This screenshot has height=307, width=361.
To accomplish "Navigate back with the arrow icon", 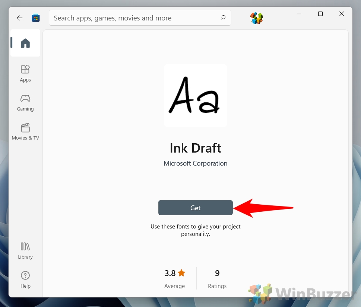I will 19,17.
